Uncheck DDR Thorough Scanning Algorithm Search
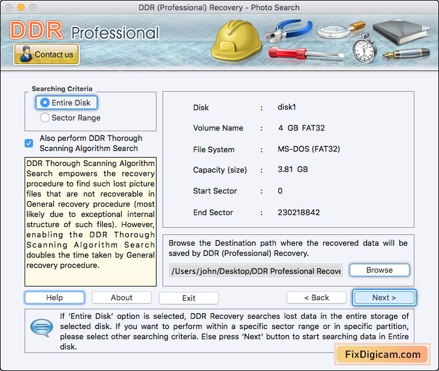439x371 pixels. coord(29,143)
